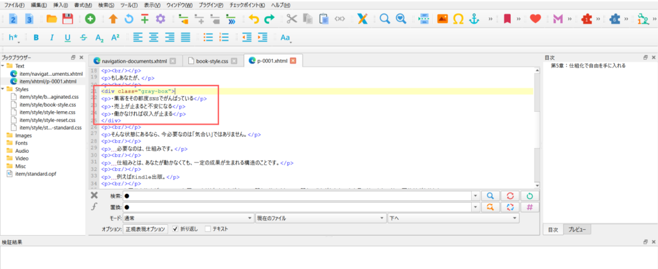Image resolution: width=658 pixels, height=269 pixels.
Task: Open the 現在のファイル scope dropdown
Action: tap(319, 218)
